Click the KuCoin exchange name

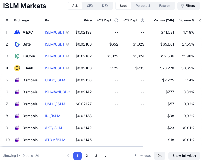pyautogui.click(x=29, y=56)
